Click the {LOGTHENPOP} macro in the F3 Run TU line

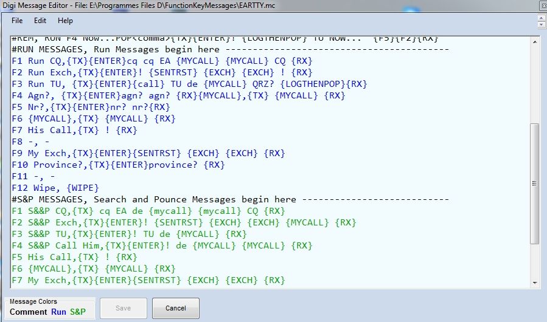pos(313,84)
